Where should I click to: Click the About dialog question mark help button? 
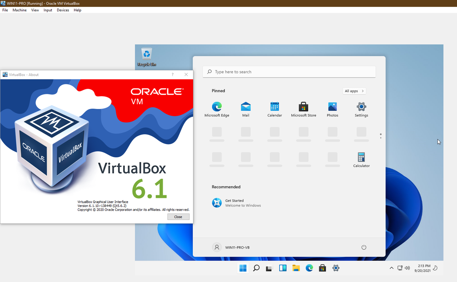pos(172,74)
